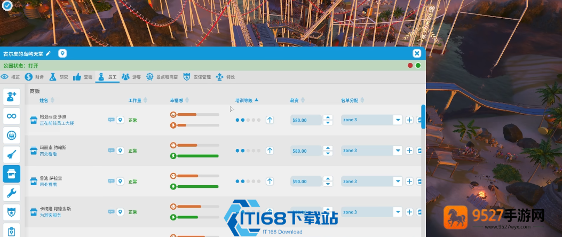562x237 pixels.
Task: Click the park location pin in the title bar
Action: pyautogui.click(x=62, y=53)
